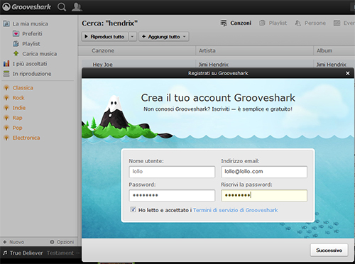Image resolution: width=355 pixels, height=264 pixels.
Task: Click Riproduci tutto button
Action: click(105, 37)
